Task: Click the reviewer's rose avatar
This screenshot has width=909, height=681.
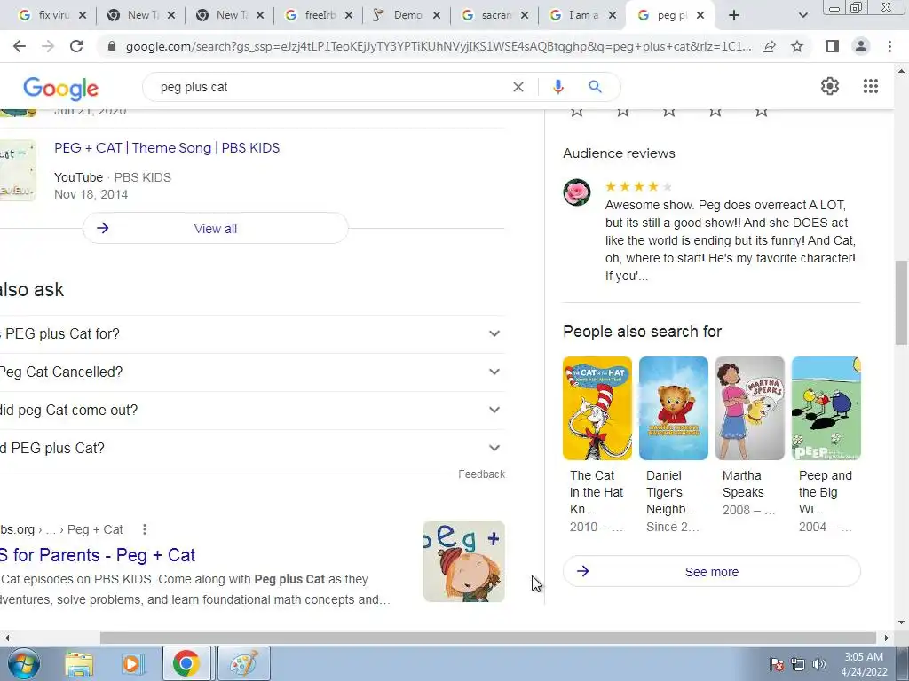Action: (x=577, y=192)
